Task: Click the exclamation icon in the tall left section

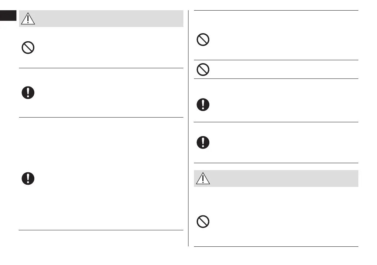Action: click(28, 178)
